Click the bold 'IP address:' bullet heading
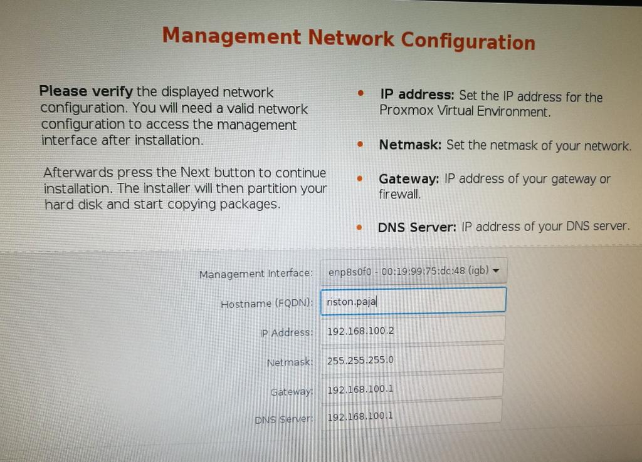 (417, 95)
